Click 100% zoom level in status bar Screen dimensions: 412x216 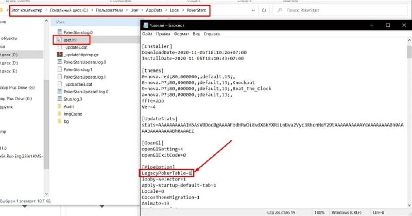coord(319,212)
